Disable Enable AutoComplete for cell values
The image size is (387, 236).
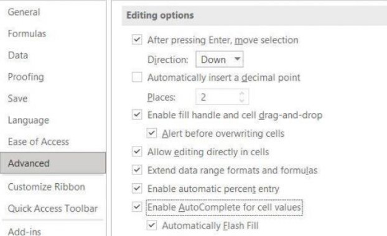tap(137, 207)
